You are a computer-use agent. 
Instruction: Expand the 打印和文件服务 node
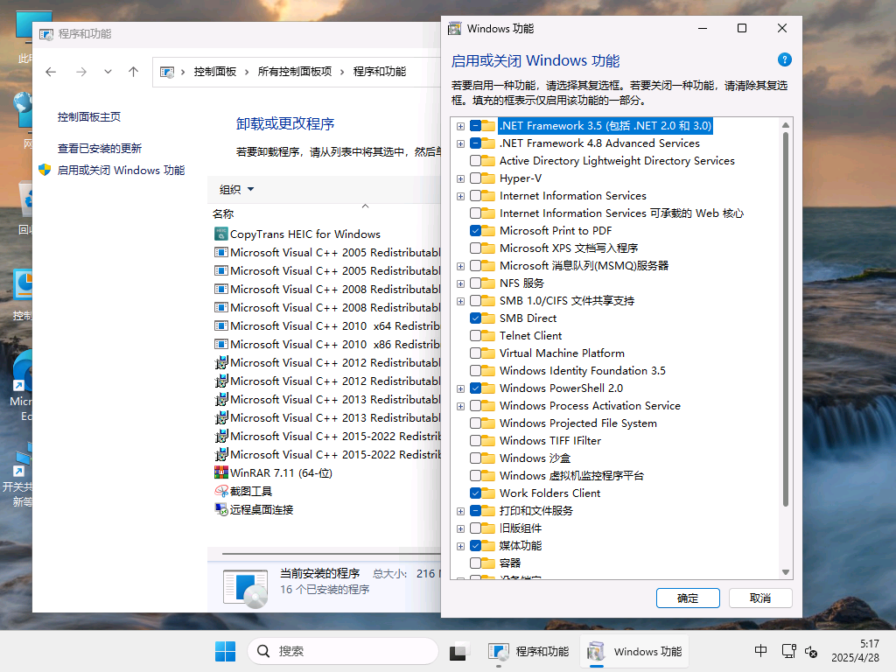click(x=460, y=511)
